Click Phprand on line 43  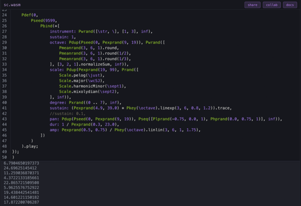(218, 119)
